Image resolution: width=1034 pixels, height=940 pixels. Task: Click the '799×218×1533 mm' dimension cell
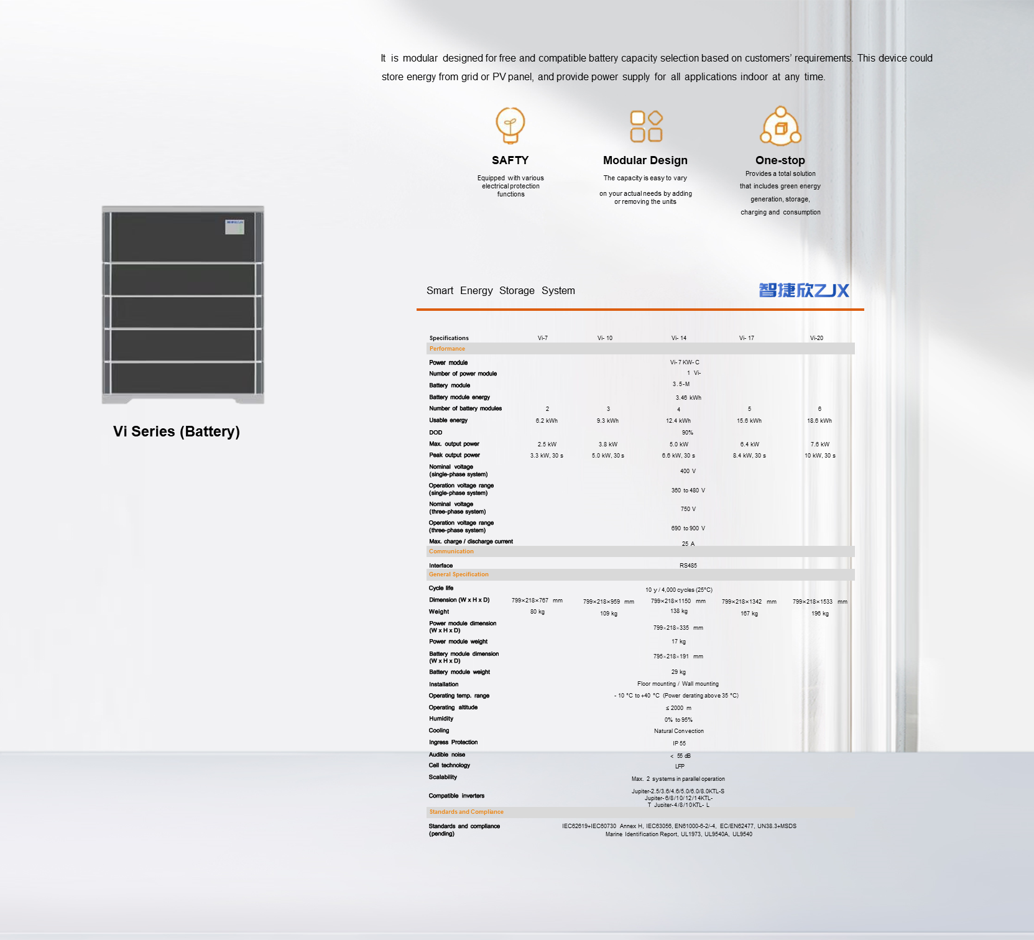(820, 602)
